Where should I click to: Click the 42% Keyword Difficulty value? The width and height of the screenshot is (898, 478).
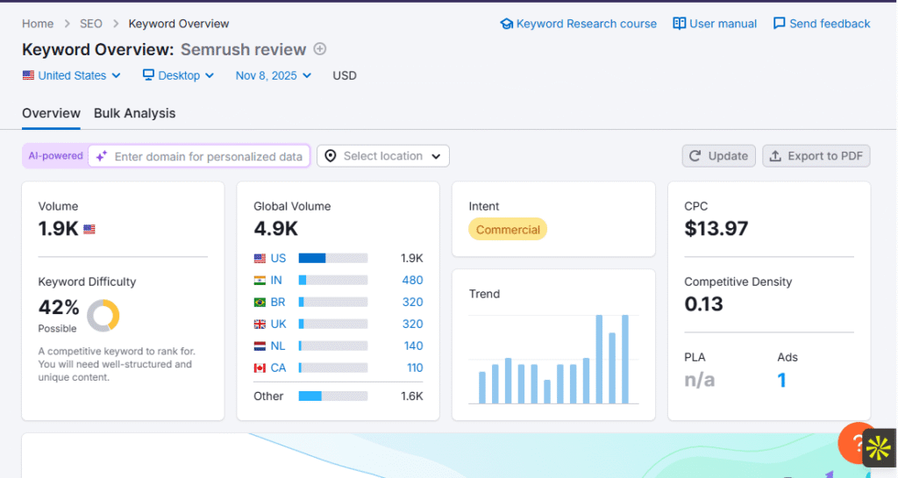pyautogui.click(x=59, y=307)
